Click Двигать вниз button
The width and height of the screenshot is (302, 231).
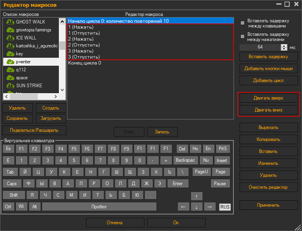[x=269, y=110]
